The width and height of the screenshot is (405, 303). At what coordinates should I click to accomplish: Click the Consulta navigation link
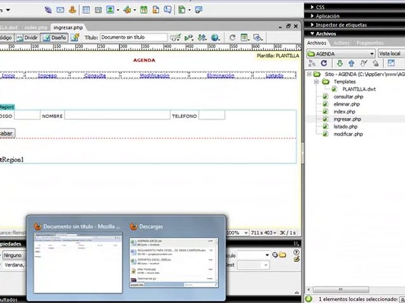[95, 75]
